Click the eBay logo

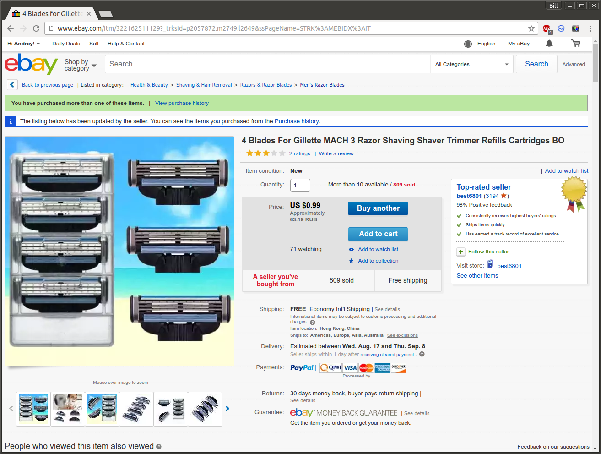pos(31,64)
